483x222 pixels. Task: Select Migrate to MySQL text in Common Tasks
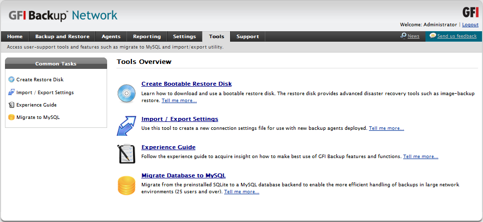[x=38, y=117]
